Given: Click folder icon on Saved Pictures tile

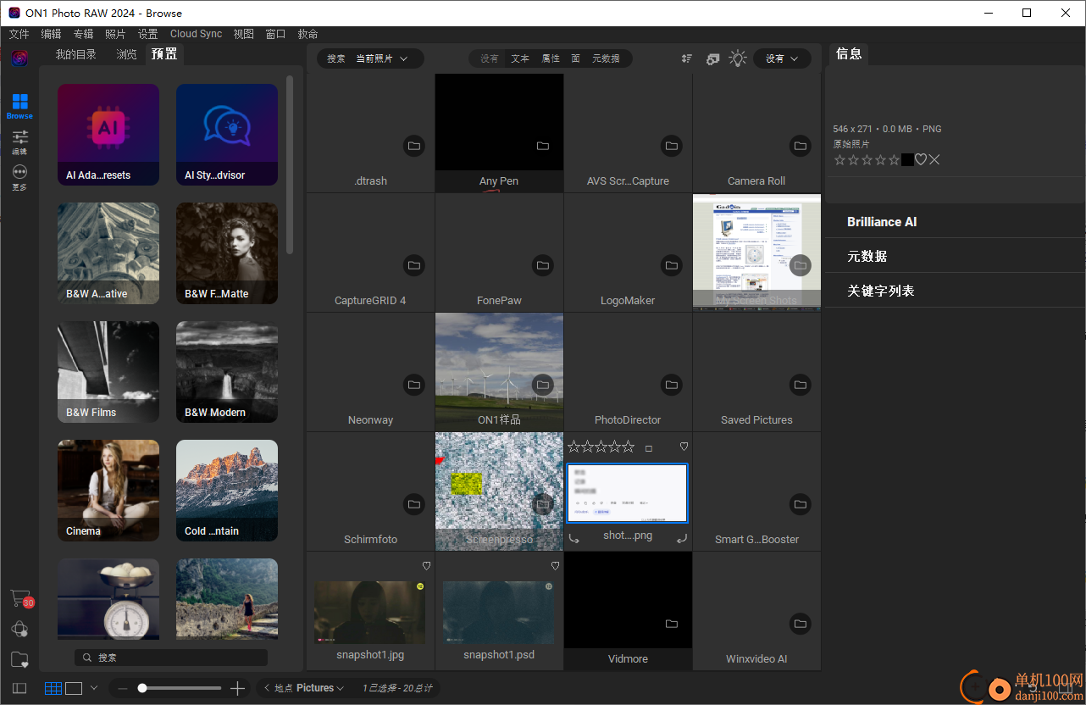Looking at the screenshot, I should (x=801, y=385).
